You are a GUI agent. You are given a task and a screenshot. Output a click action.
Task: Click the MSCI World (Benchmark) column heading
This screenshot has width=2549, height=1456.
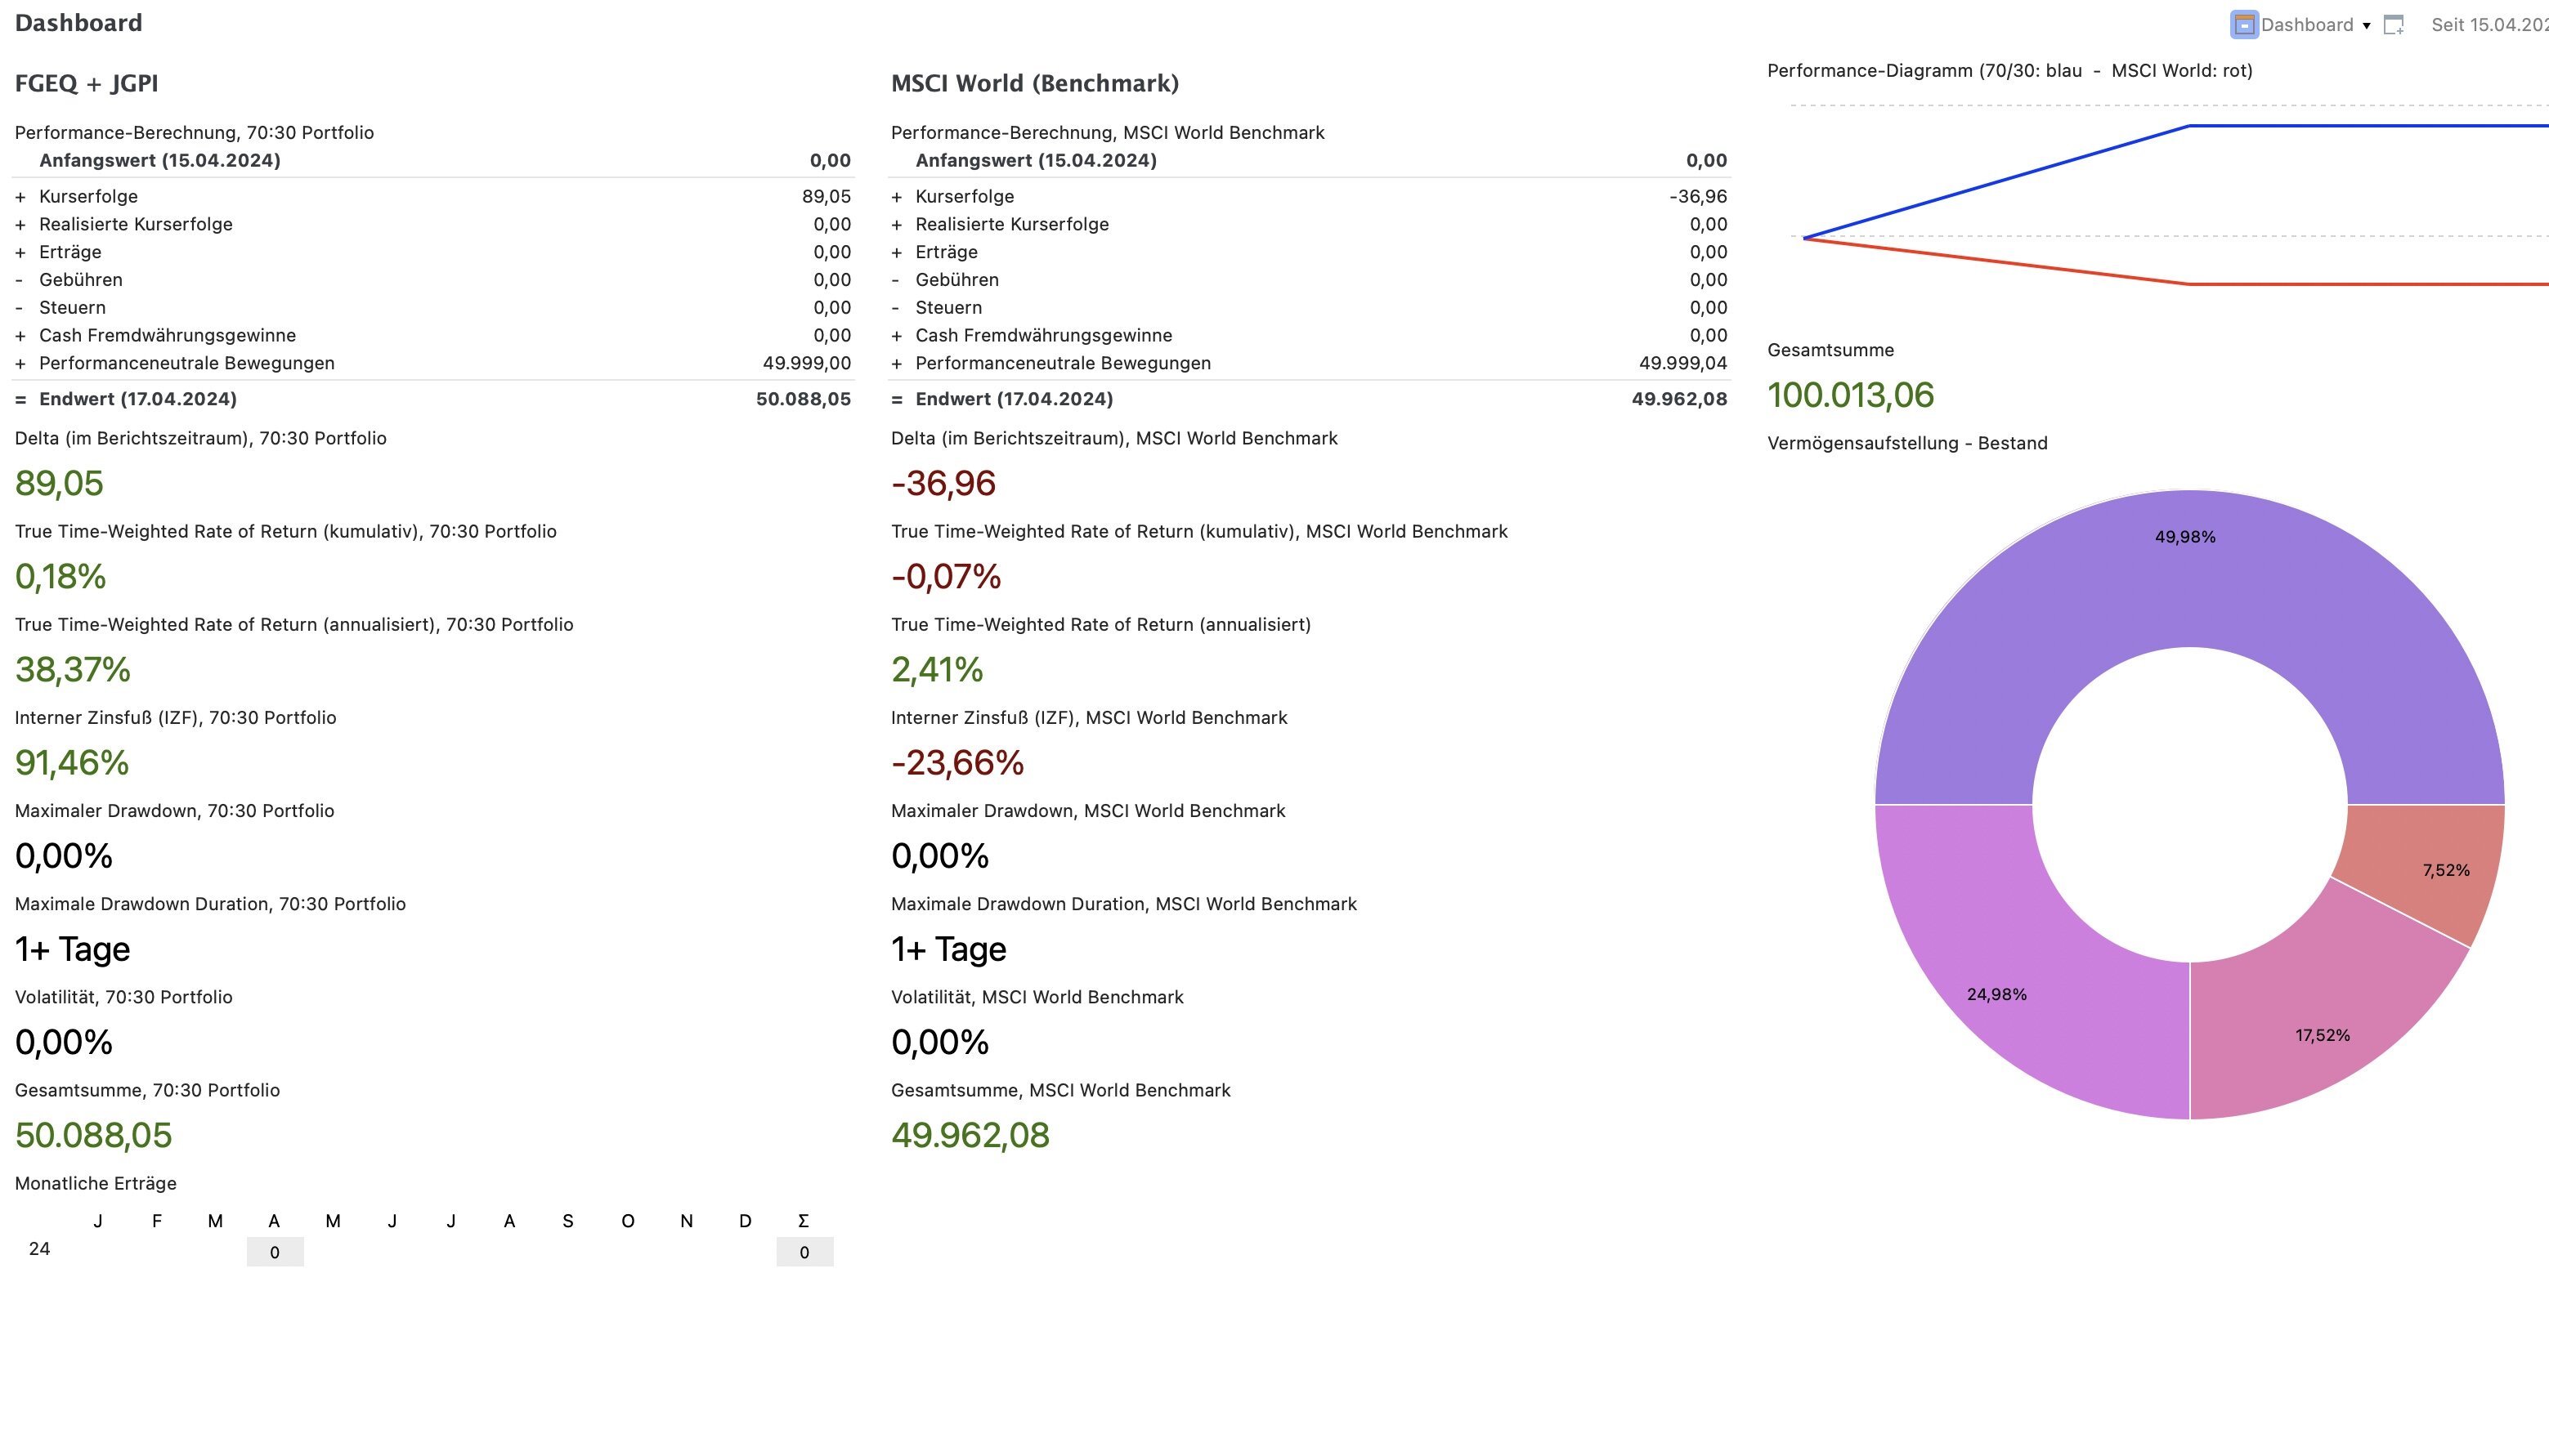[x=1034, y=83]
